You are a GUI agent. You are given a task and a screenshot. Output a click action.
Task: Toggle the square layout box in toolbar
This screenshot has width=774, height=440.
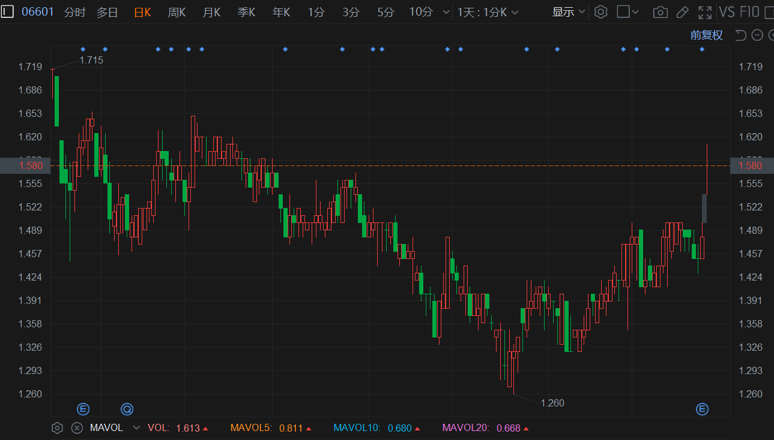pyautogui.click(x=623, y=12)
